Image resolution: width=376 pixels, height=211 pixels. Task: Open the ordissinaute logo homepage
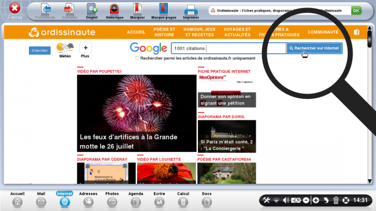coord(62,32)
